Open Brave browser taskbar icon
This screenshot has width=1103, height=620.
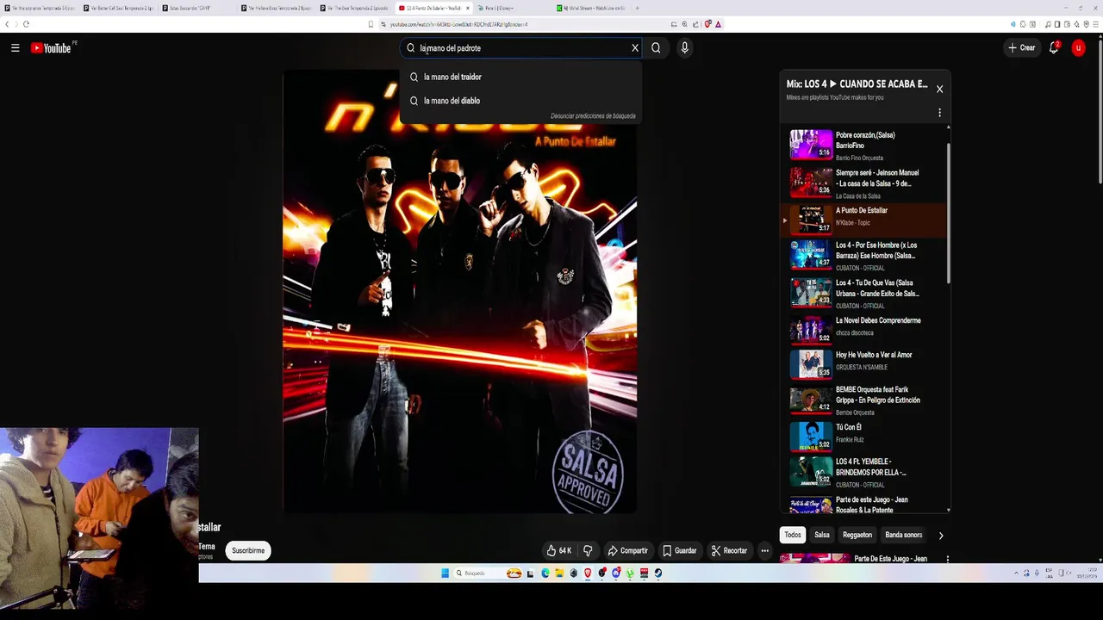click(x=588, y=573)
